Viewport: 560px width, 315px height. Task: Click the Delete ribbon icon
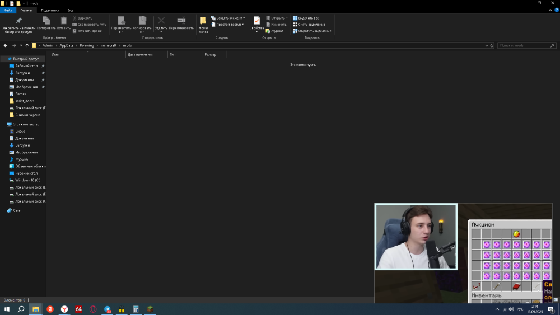pyautogui.click(x=161, y=24)
